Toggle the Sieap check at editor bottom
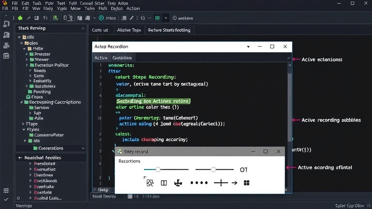This screenshot has width=372, height=209. [x=94, y=189]
